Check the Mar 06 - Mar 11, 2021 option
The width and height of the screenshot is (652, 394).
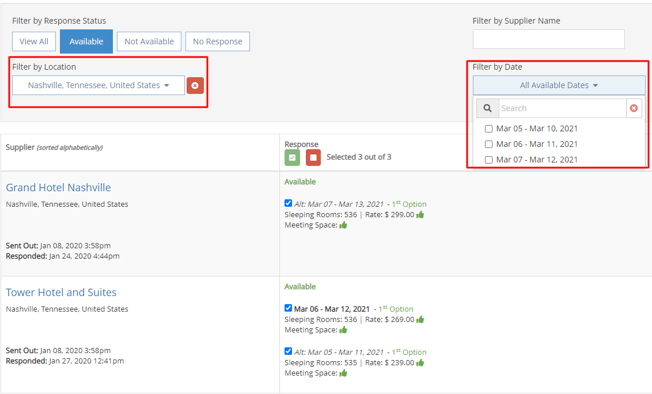pos(488,145)
